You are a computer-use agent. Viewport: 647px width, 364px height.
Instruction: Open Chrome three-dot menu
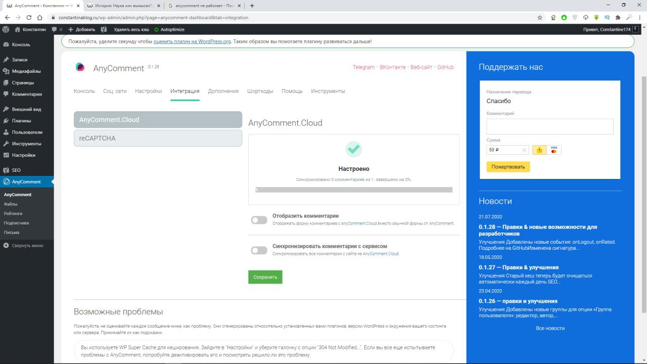pyautogui.click(x=640, y=17)
